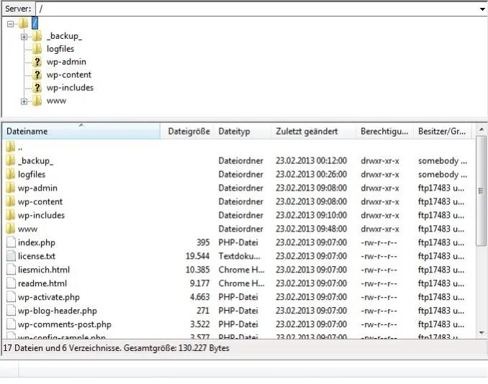Click the file list vertical scrollbar thumb
Viewport: 488px width, 384px height.
pyautogui.click(x=482, y=191)
